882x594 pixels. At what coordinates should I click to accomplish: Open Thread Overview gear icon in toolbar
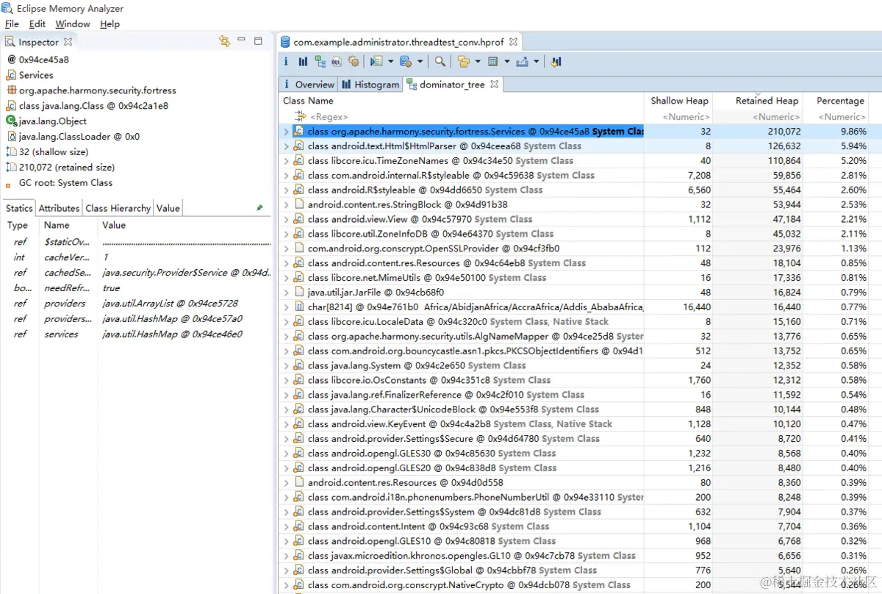(354, 62)
